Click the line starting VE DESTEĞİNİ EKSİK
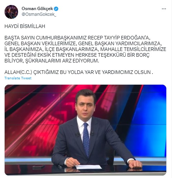 click(x=77, y=55)
